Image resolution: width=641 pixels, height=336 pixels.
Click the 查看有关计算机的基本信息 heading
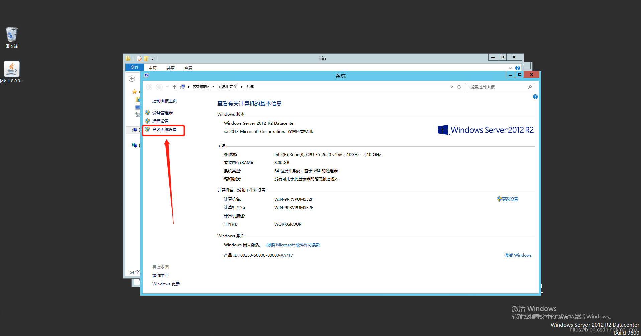pos(249,104)
